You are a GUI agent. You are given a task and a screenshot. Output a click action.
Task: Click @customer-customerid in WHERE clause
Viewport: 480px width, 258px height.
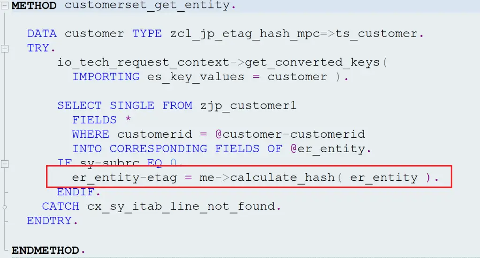290,134
